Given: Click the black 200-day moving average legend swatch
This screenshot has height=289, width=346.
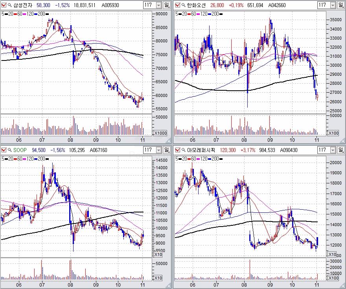Looking at the screenshot, I should coord(47,14).
